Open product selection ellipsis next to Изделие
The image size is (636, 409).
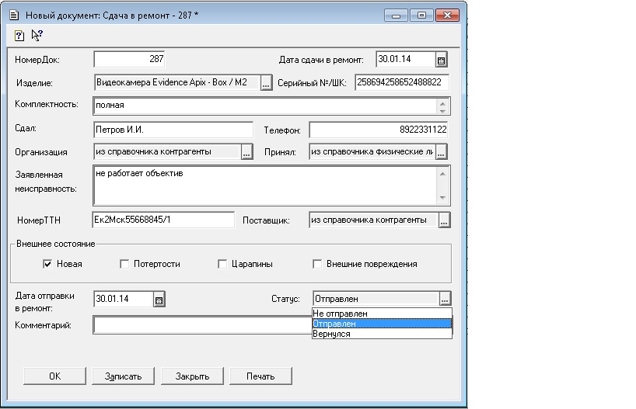click(266, 83)
